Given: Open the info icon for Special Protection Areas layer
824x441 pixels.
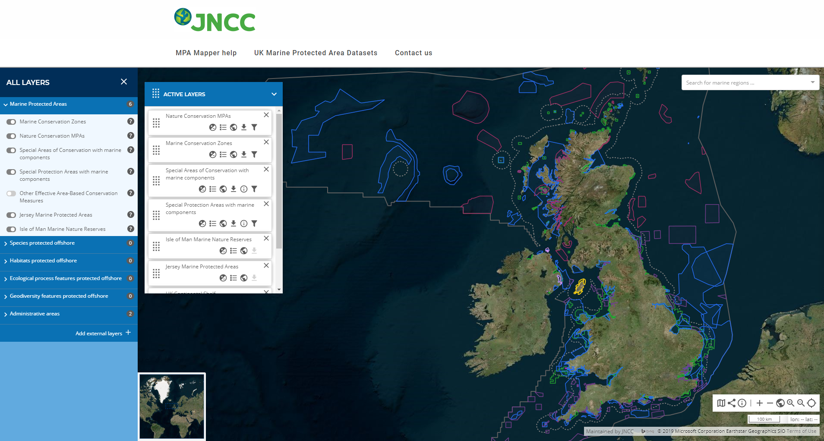Looking at the screenshot, I should tap(244, 224).
